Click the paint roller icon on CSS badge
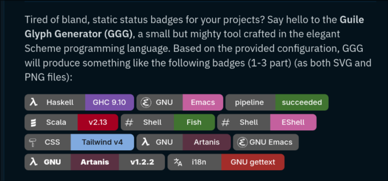 [33, 143]
